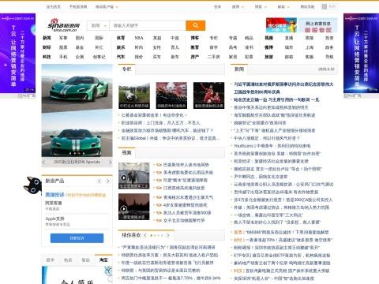Open the 教育 channel

(x=195, y=47)
